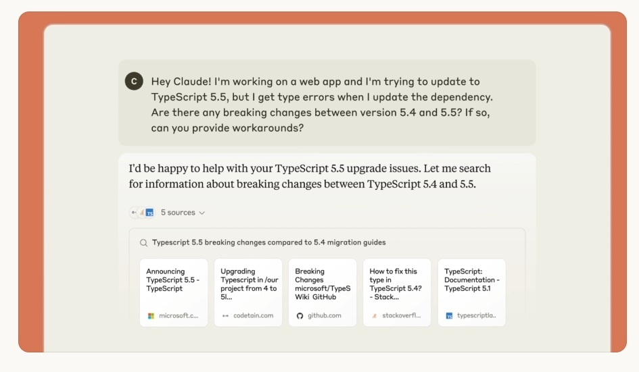Expand the 5 sources chevron
The width and height of the screenshot is (639, 372).
pyautogui.click(x=202, y=213)
